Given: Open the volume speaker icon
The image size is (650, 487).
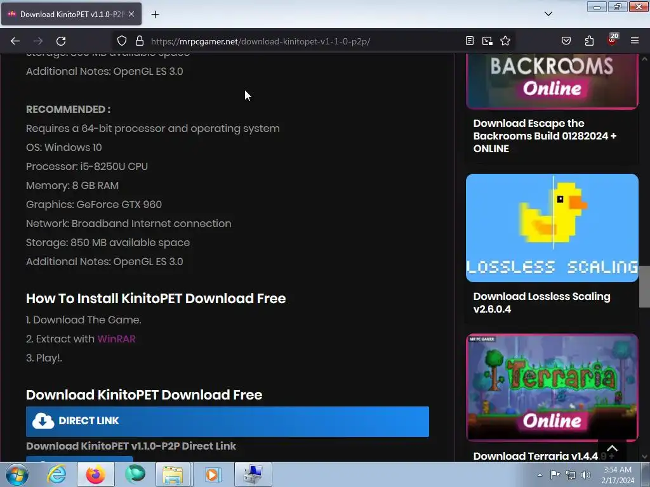Looking at the screenshot, I should tap(586, 475).
